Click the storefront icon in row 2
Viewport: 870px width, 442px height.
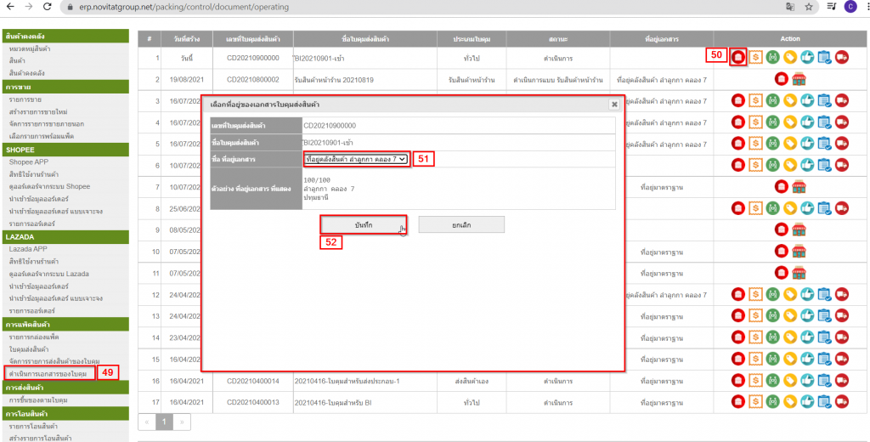[798, 79]
